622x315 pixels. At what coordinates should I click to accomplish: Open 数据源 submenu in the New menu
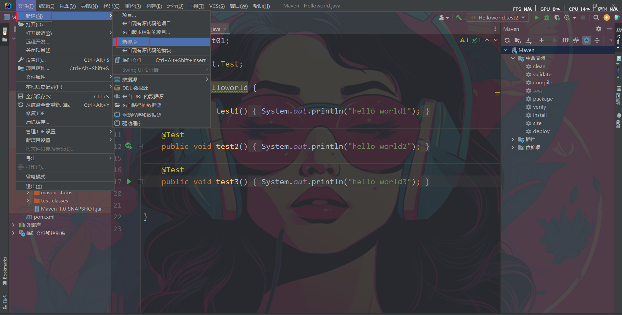pos(162,79)
